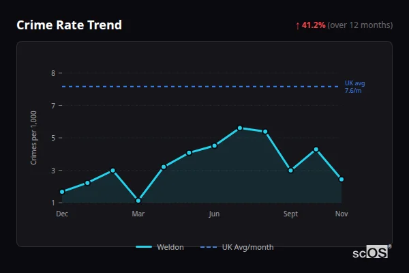This screenshot has height=273, width=409.
Task: Click the 'Nov' x-axis label
Action: click(x=342, y=214)
